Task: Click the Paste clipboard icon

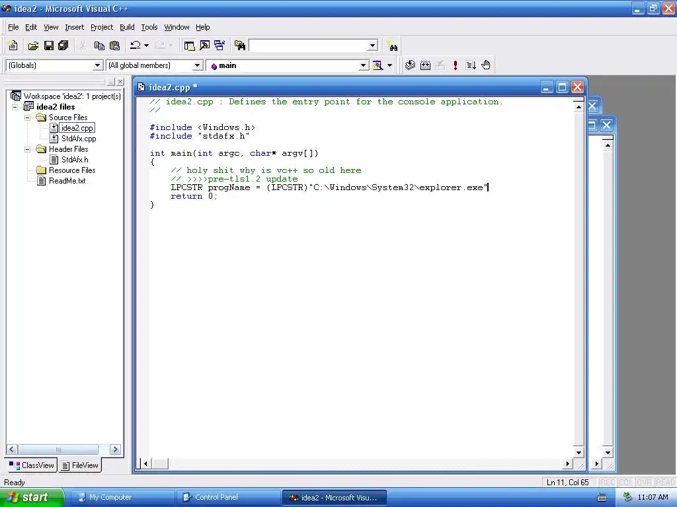Action: 114,46
